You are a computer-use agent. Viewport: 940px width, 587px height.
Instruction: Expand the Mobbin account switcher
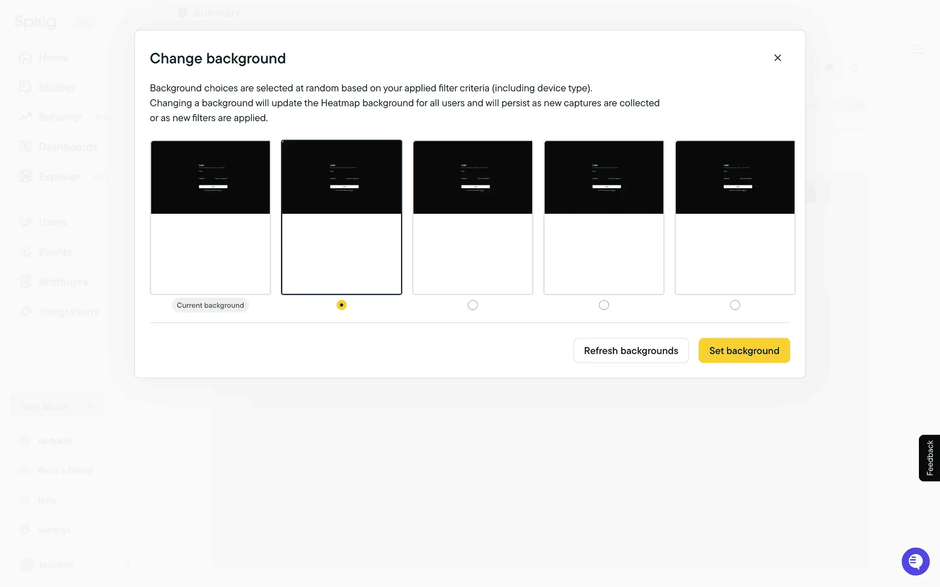[128, 565]
